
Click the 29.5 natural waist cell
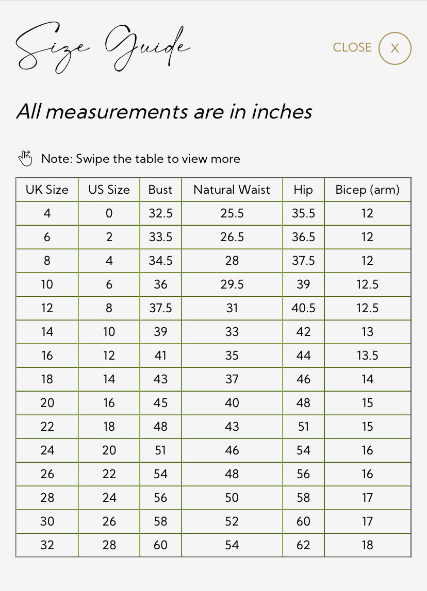[x=232, y=284]
